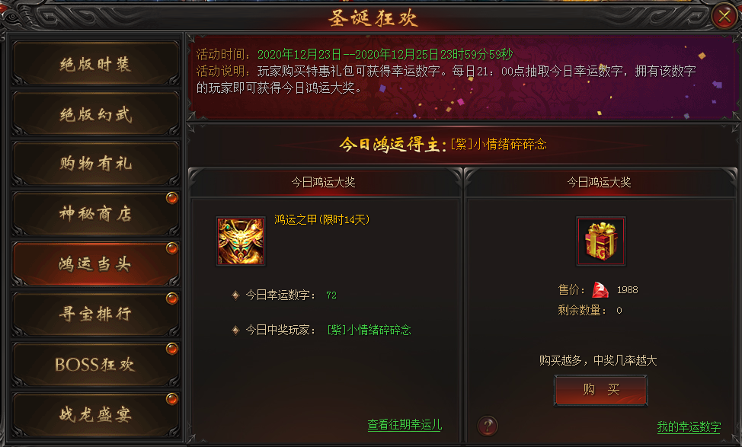Open the 绝版幻武 tab

pyautogui.click(x=95, y=113)
